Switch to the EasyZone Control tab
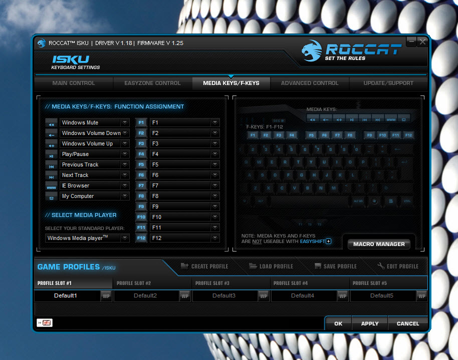This screenshot has height=360, width=458. pos(152,83)
